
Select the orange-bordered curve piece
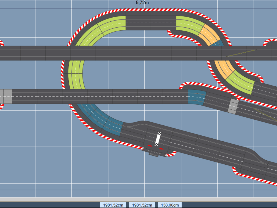208,32
